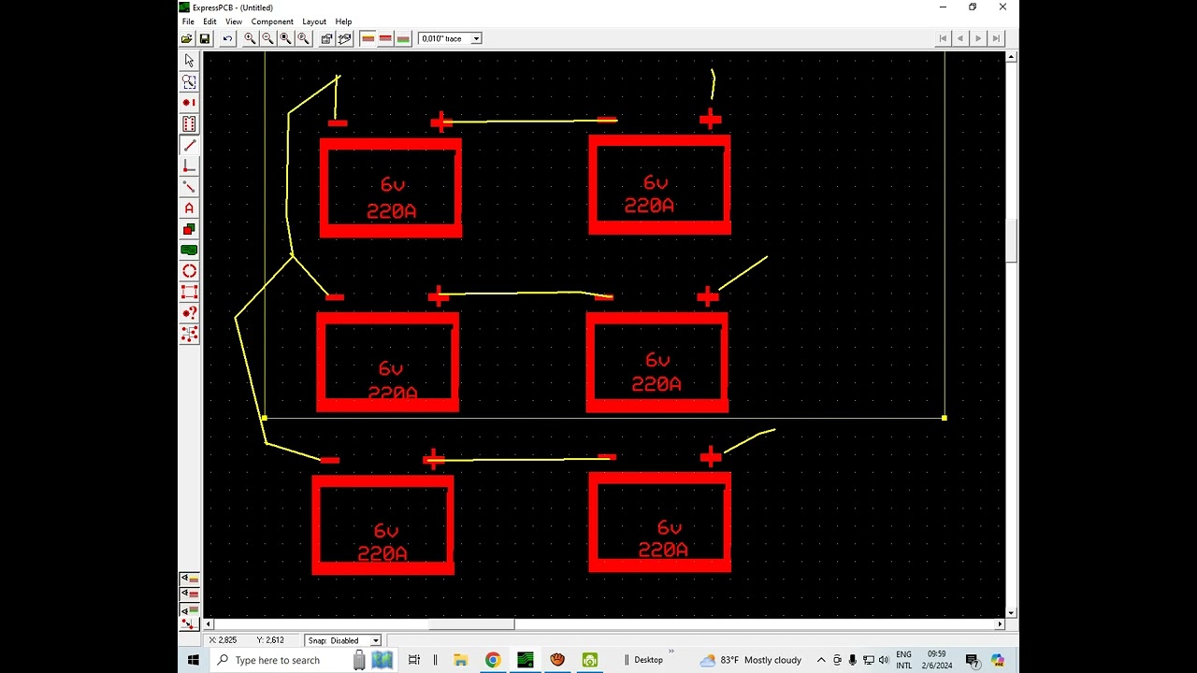Zoom out with the minus magnifier
This screenshot has height=673, width=1197.
pyautogui.click(x=267, y=38)
